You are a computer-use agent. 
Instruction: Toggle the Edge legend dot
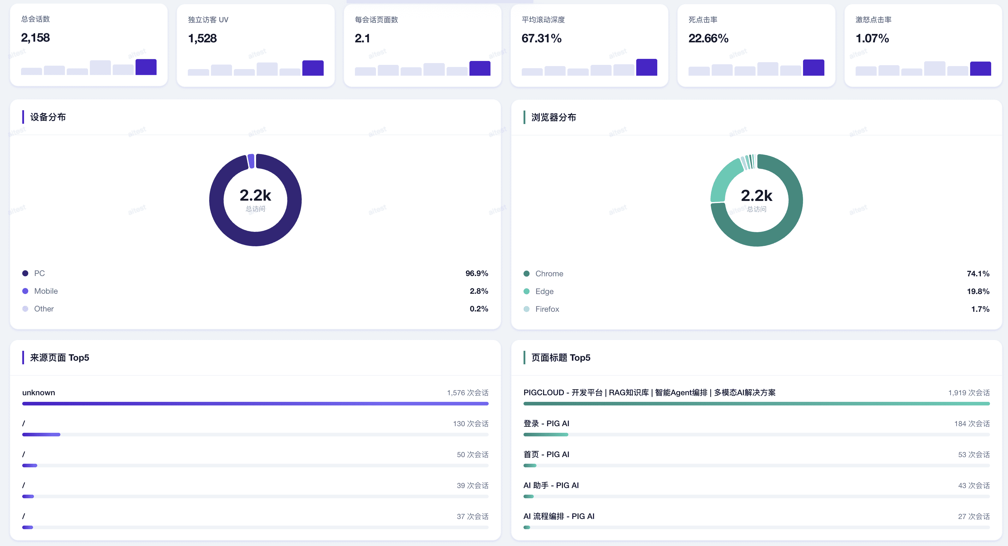pyautogui.click(x=526, y=291)
